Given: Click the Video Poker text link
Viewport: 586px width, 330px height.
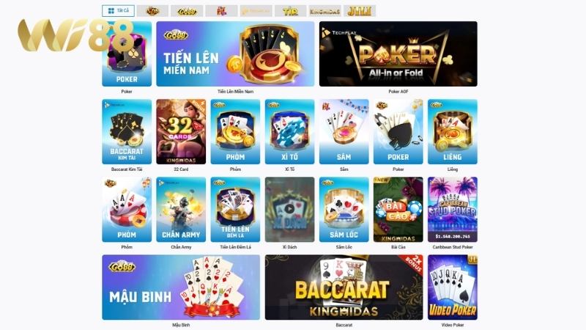Looking at the screenshot, I should pos(453,325).
